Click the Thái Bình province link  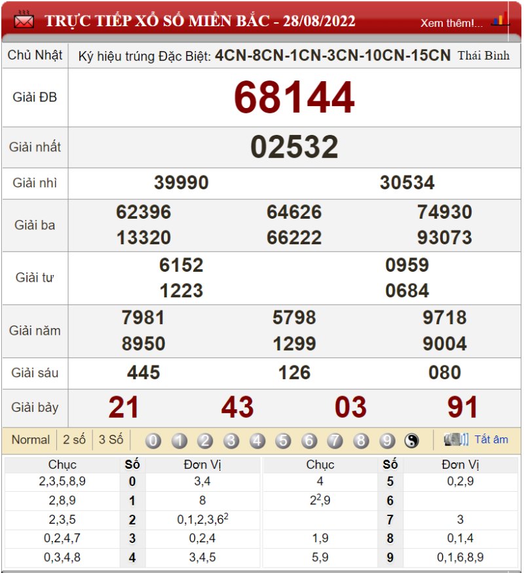click(483, 56)
